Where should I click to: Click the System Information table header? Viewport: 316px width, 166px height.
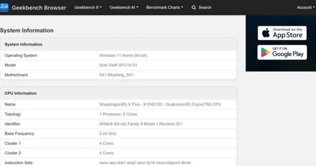tap(23, 44)
